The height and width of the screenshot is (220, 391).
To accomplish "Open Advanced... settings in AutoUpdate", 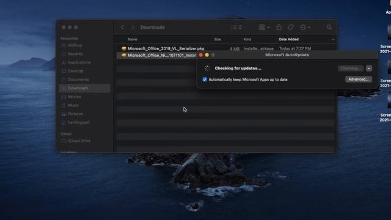I will coord(359,79).
